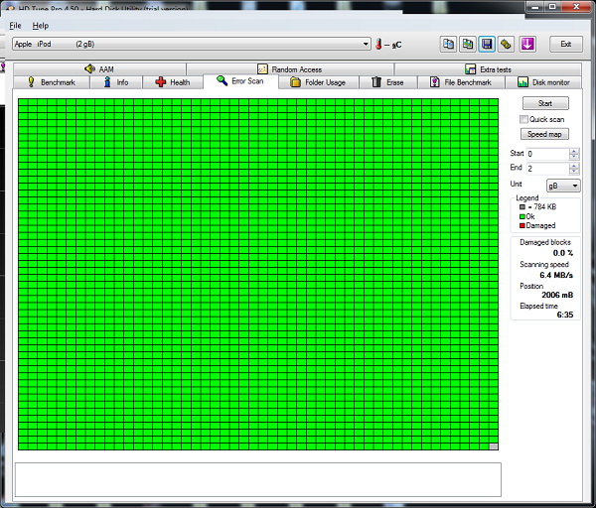This screenshot has width=596, height=508.
Task: Click into the End value field
Action: point(546,168)
